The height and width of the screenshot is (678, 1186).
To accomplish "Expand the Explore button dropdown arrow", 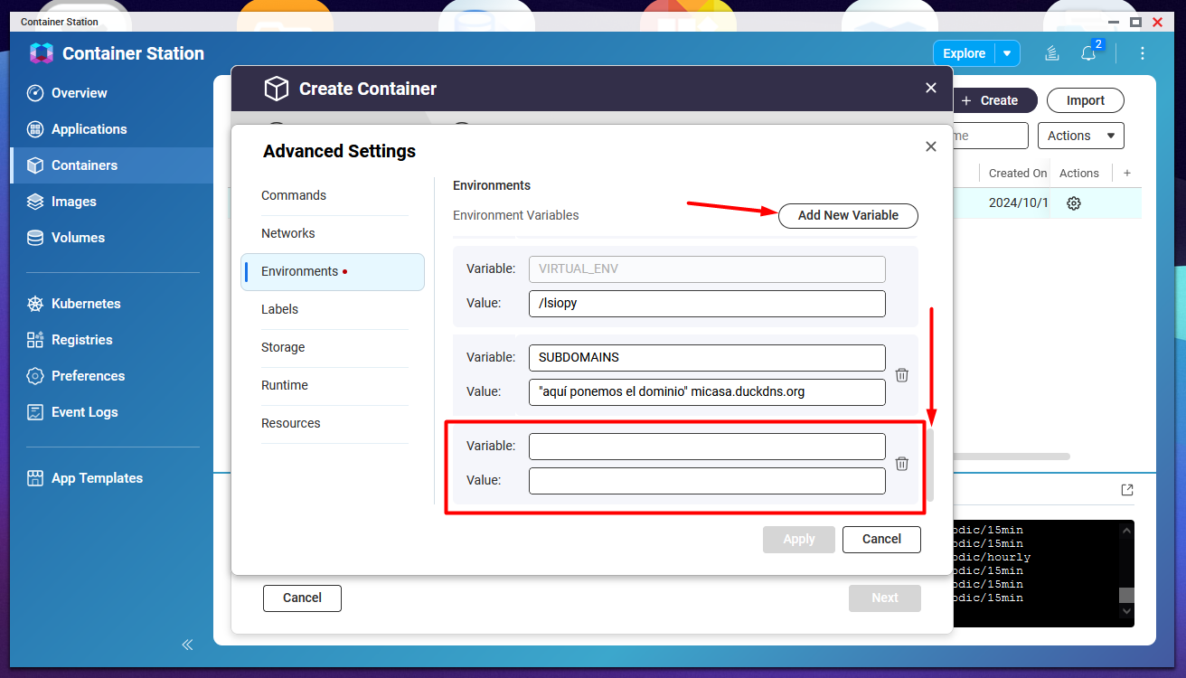I will click(x=1007, y=53).
